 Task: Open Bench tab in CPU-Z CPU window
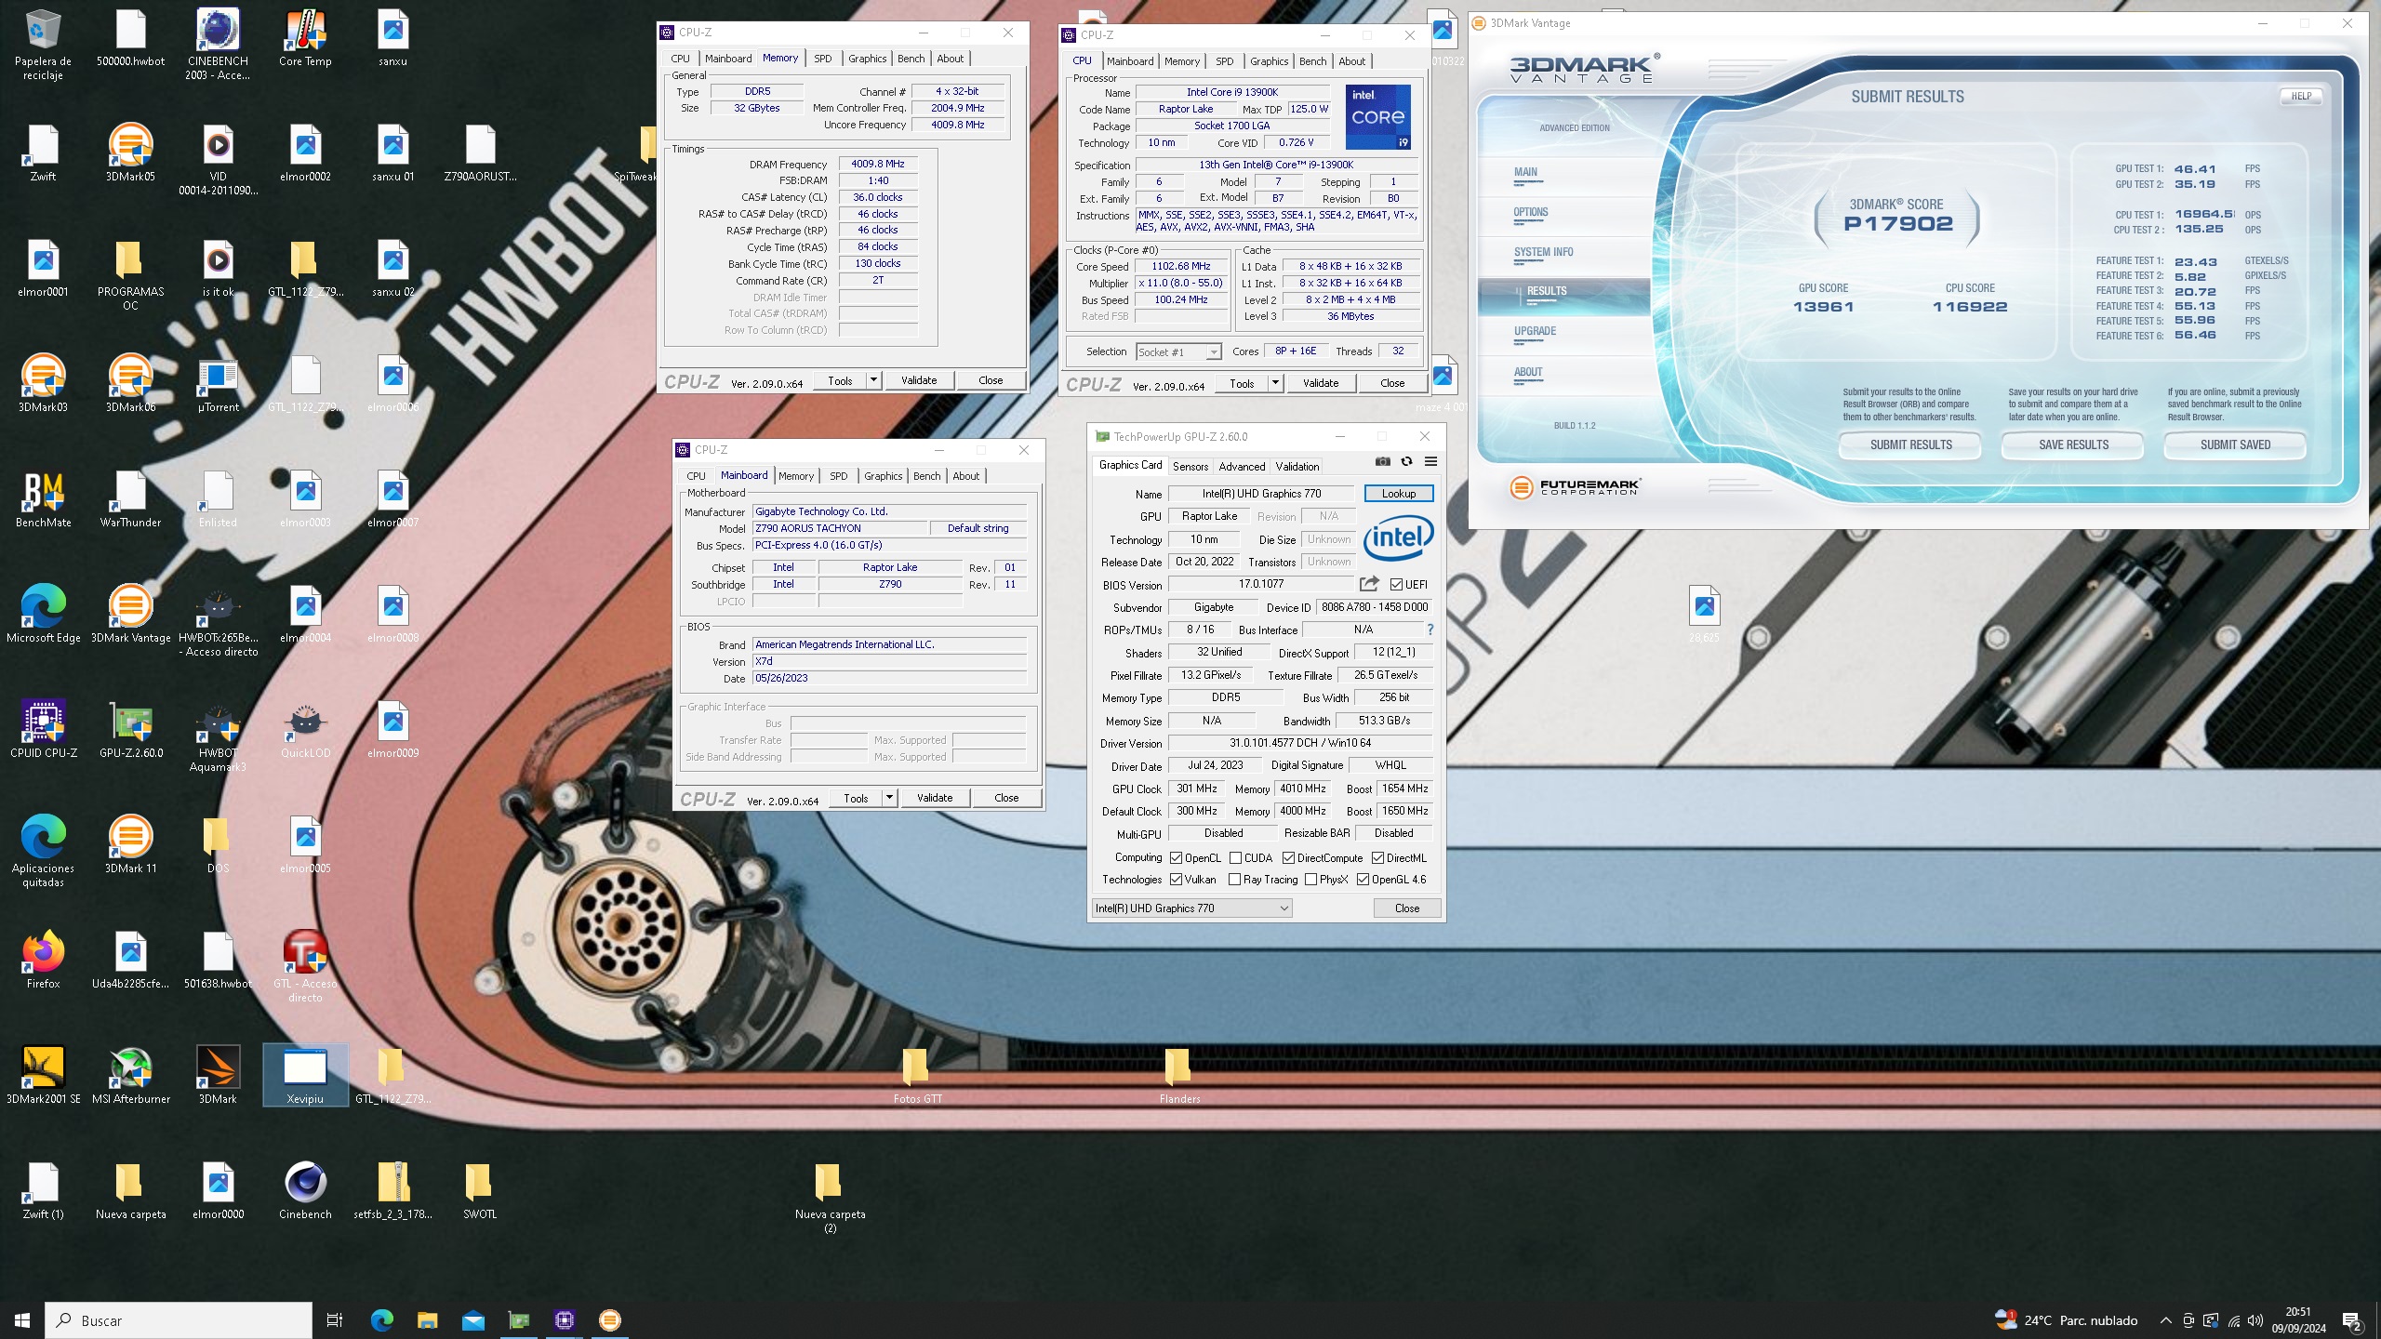click(x=1312, y=61)
